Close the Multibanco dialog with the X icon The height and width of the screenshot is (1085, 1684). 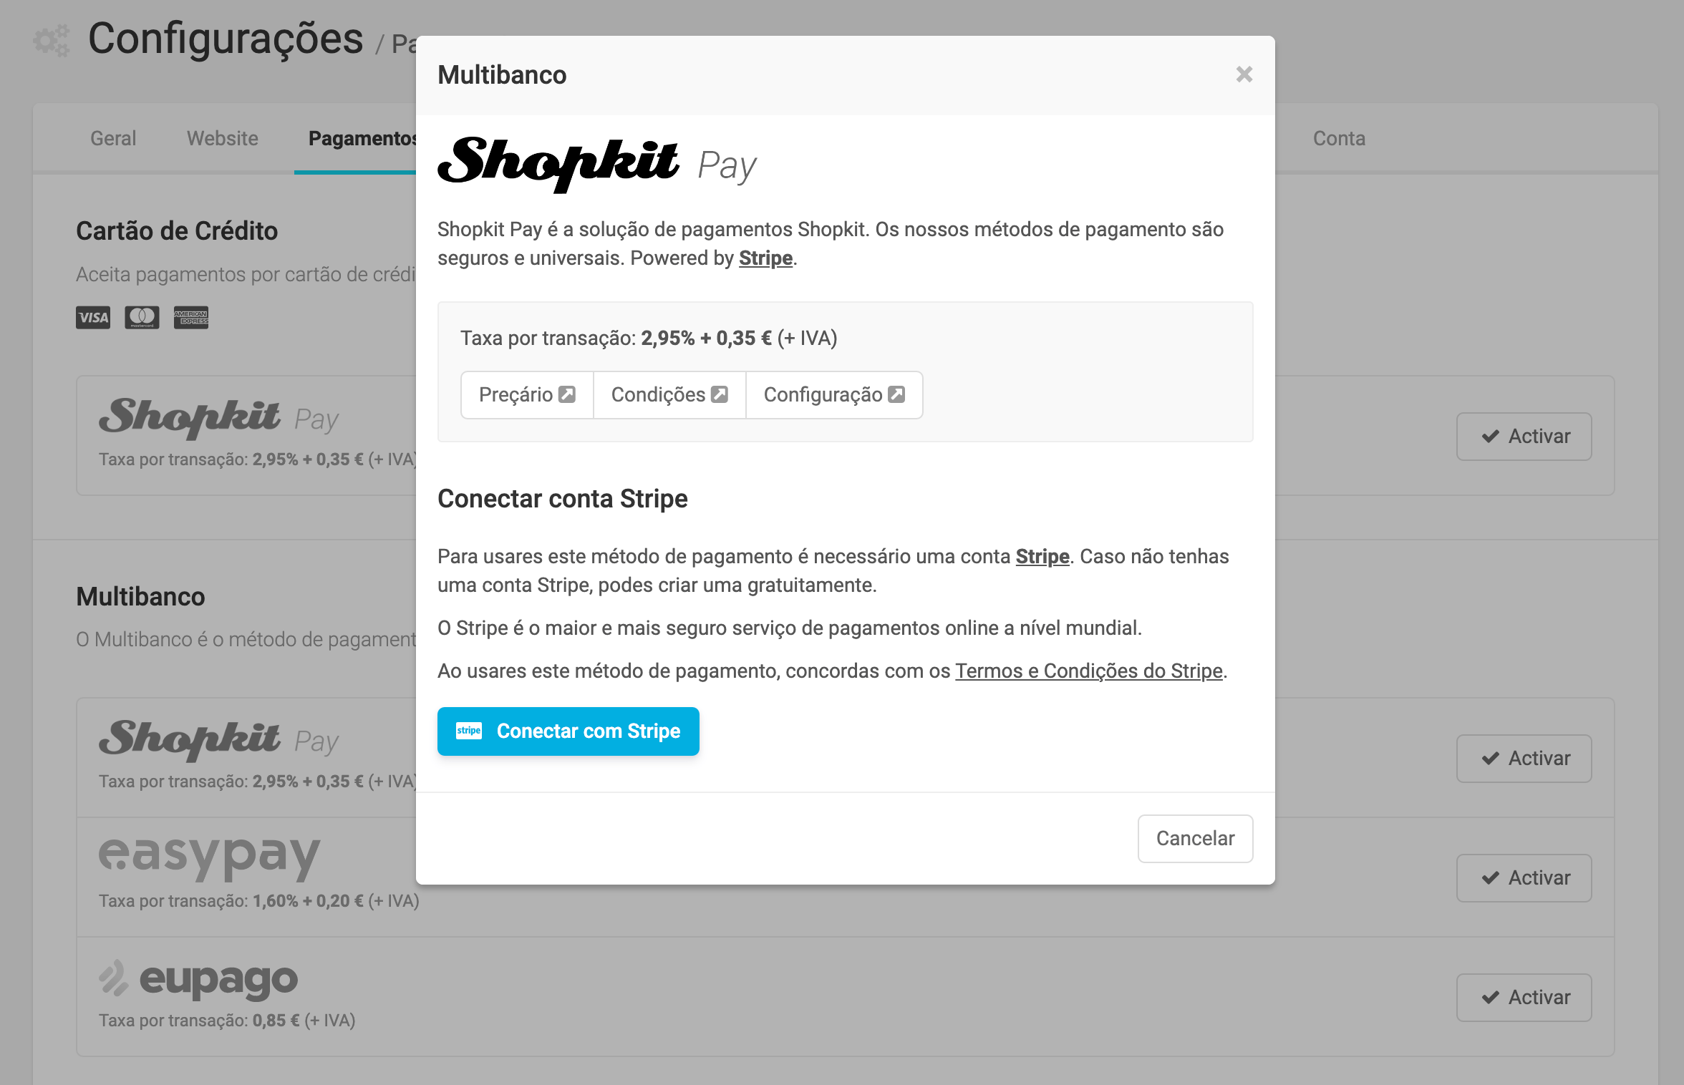coord(1244,74)
